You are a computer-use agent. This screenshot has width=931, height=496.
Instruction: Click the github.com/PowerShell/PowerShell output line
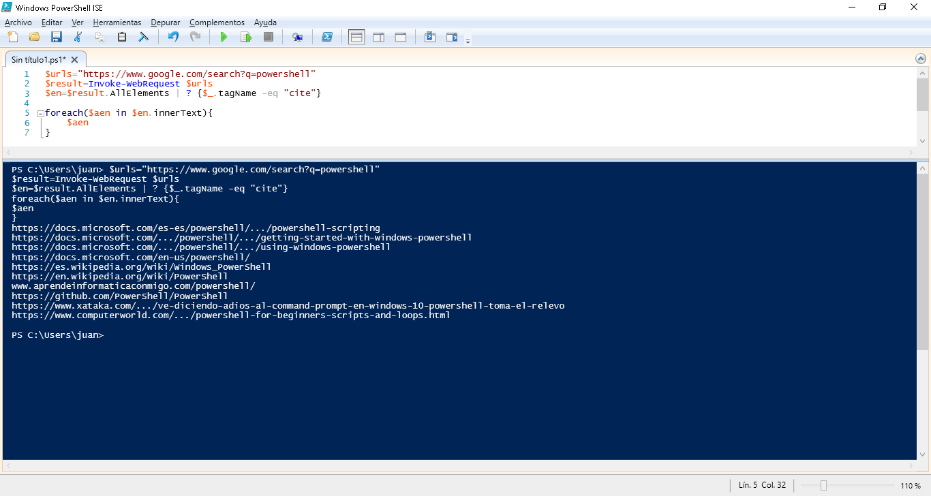tap(120, 296)
